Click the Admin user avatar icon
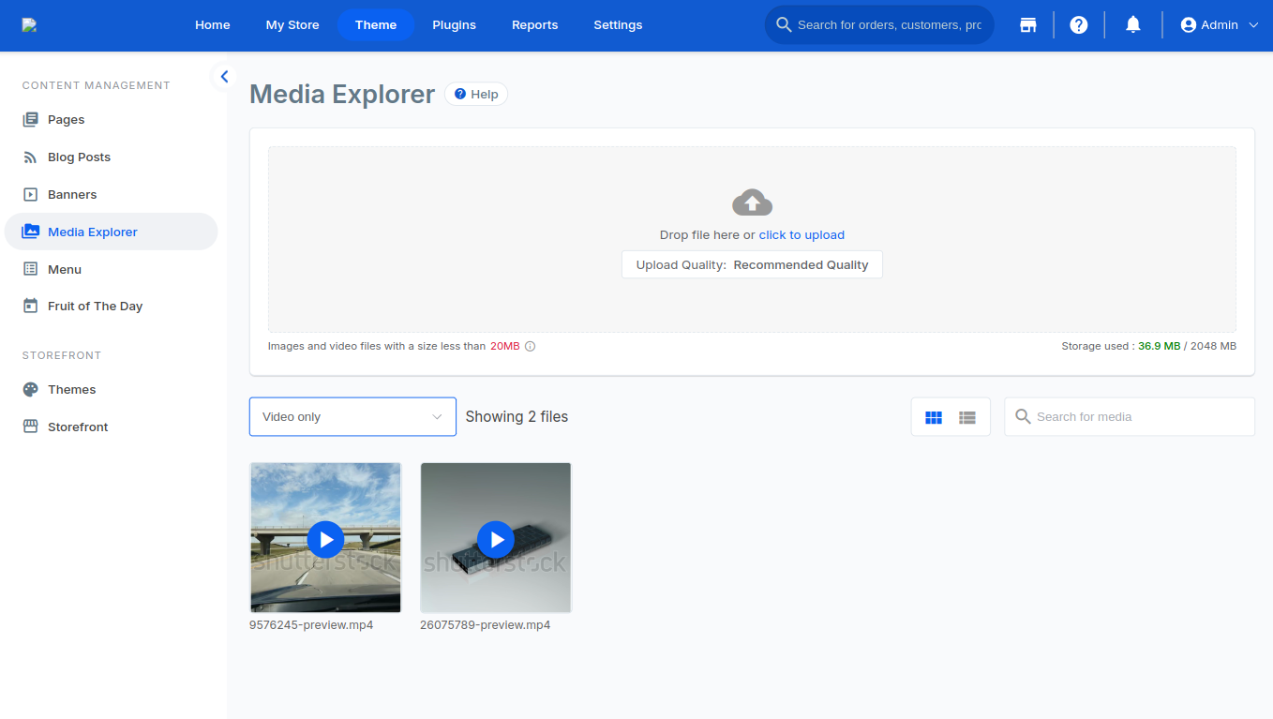Image resolution: width=1273 pixels, height=719 pixels. (x=1189, y=25)
